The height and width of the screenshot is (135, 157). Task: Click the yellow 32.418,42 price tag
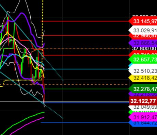point(143,78)
